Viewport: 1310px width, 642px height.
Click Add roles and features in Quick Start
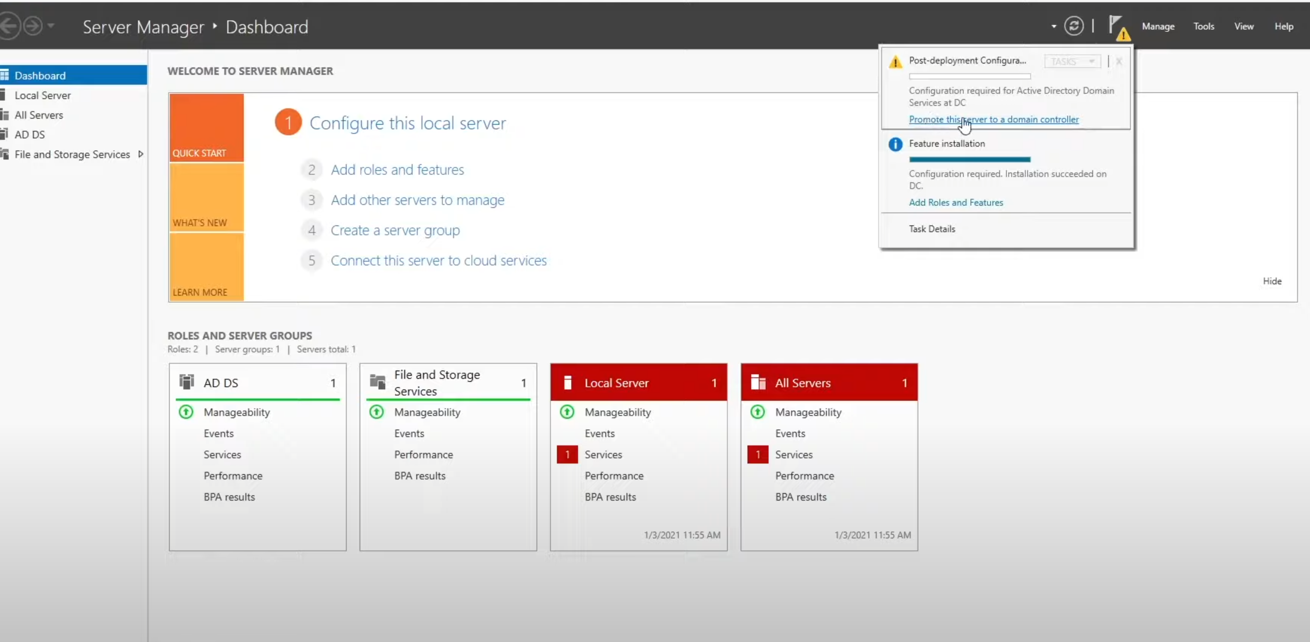tap(398, 169)
